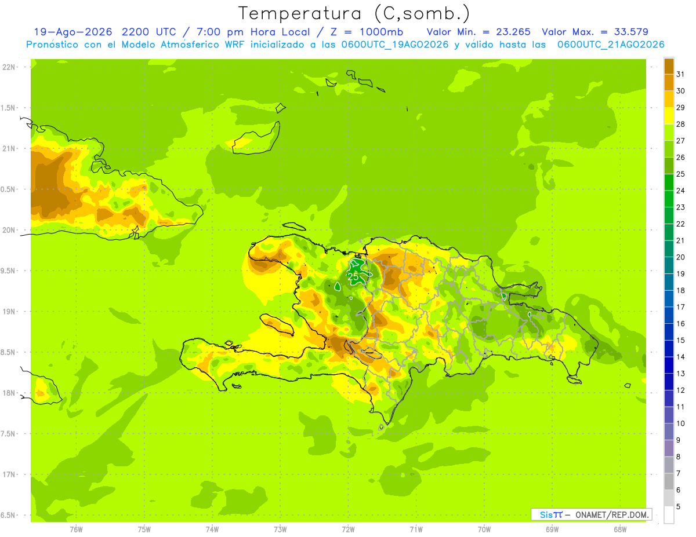
Task: Click legend value '13'
Action: pos(681,374)
